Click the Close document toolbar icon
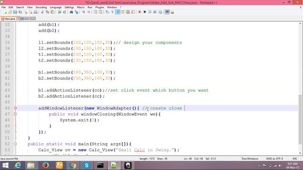This screenshot has width=303, height=170. [x=26, y=12]
